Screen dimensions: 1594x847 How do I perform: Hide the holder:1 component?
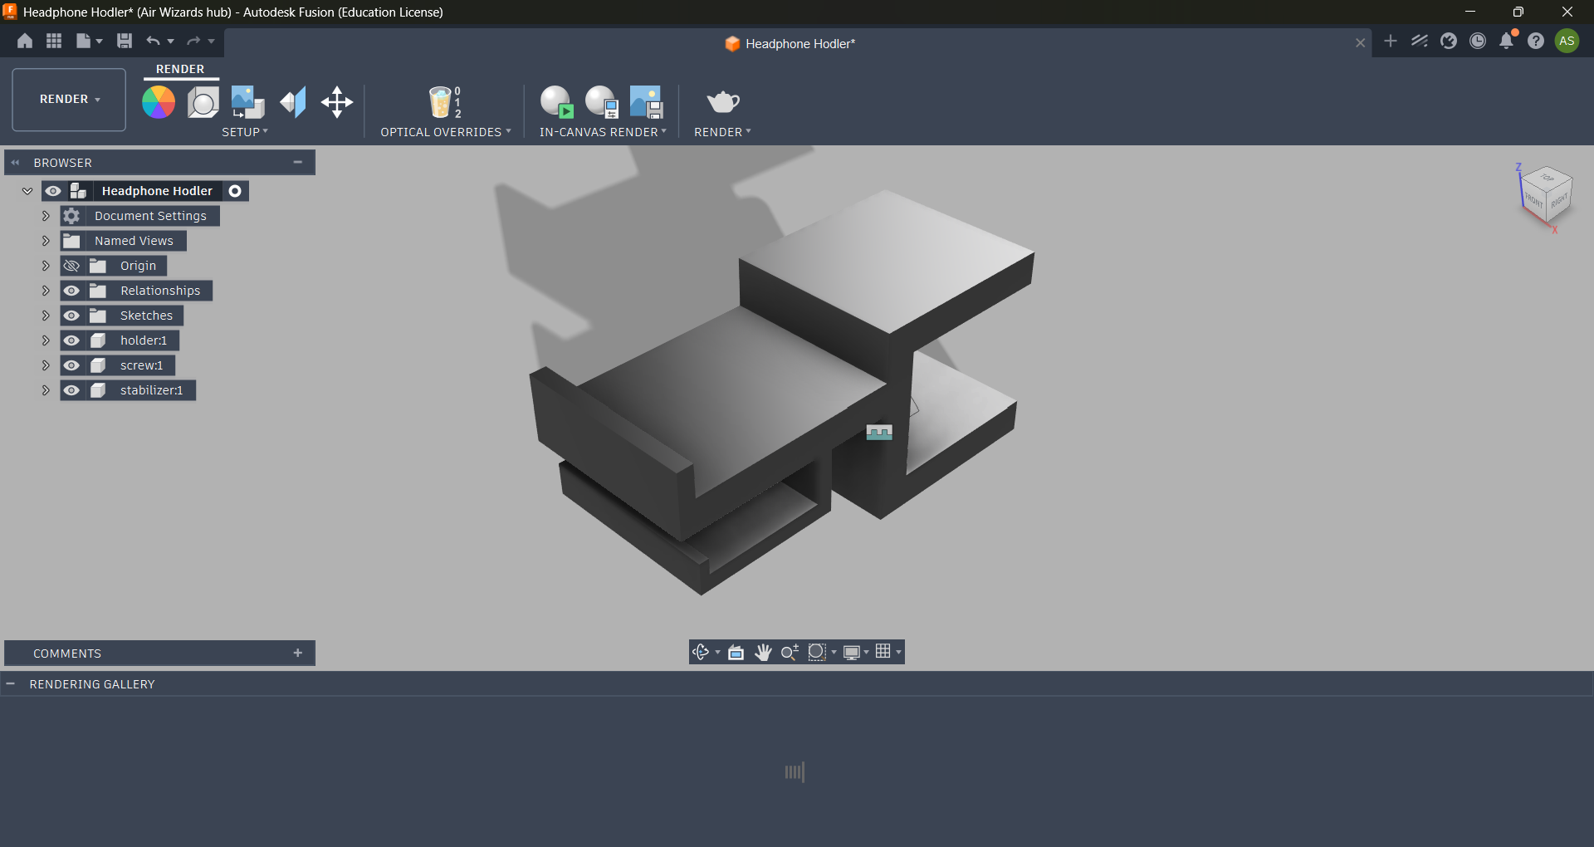(x=72, y=340)
